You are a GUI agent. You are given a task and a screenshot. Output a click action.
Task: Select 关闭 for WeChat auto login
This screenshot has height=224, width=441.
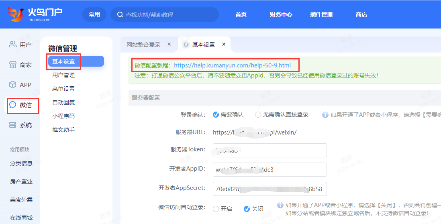click(x=247, y=209)
